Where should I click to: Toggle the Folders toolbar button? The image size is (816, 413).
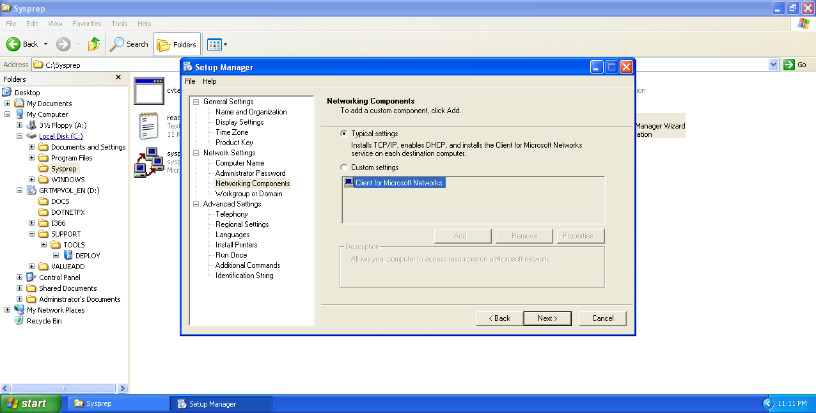(x=177, y=45)
